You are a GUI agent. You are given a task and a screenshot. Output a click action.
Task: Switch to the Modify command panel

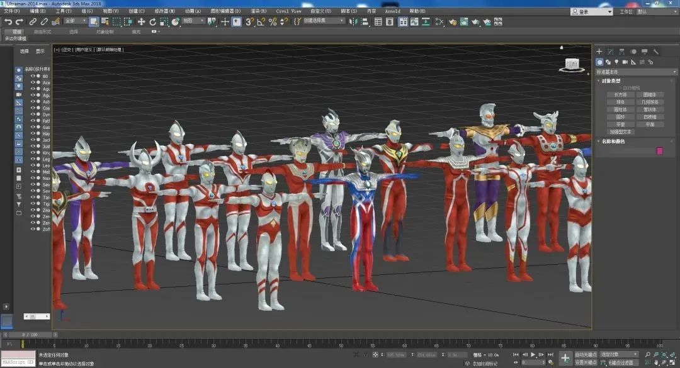611,52
